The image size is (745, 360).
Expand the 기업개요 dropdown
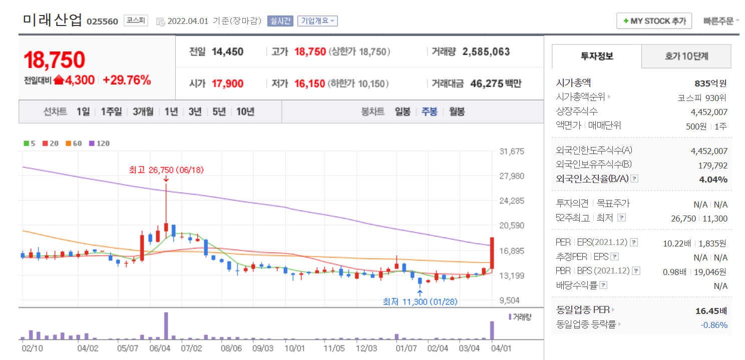317,21
